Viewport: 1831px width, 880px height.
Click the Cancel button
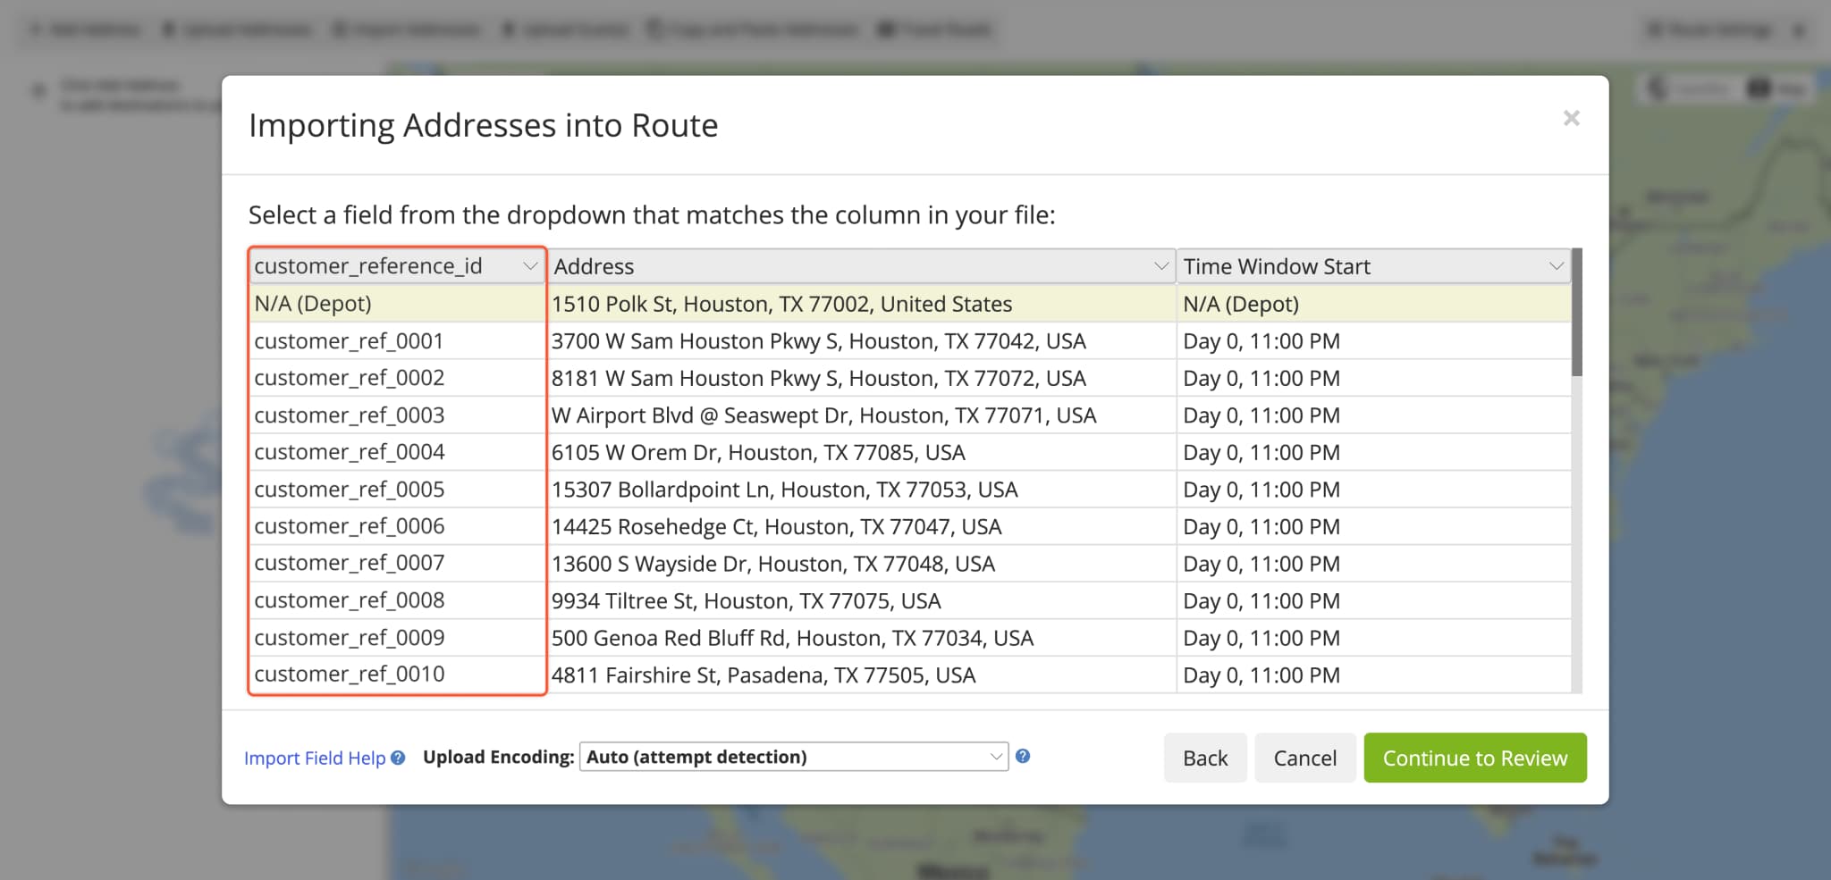tap(1304, 758)
